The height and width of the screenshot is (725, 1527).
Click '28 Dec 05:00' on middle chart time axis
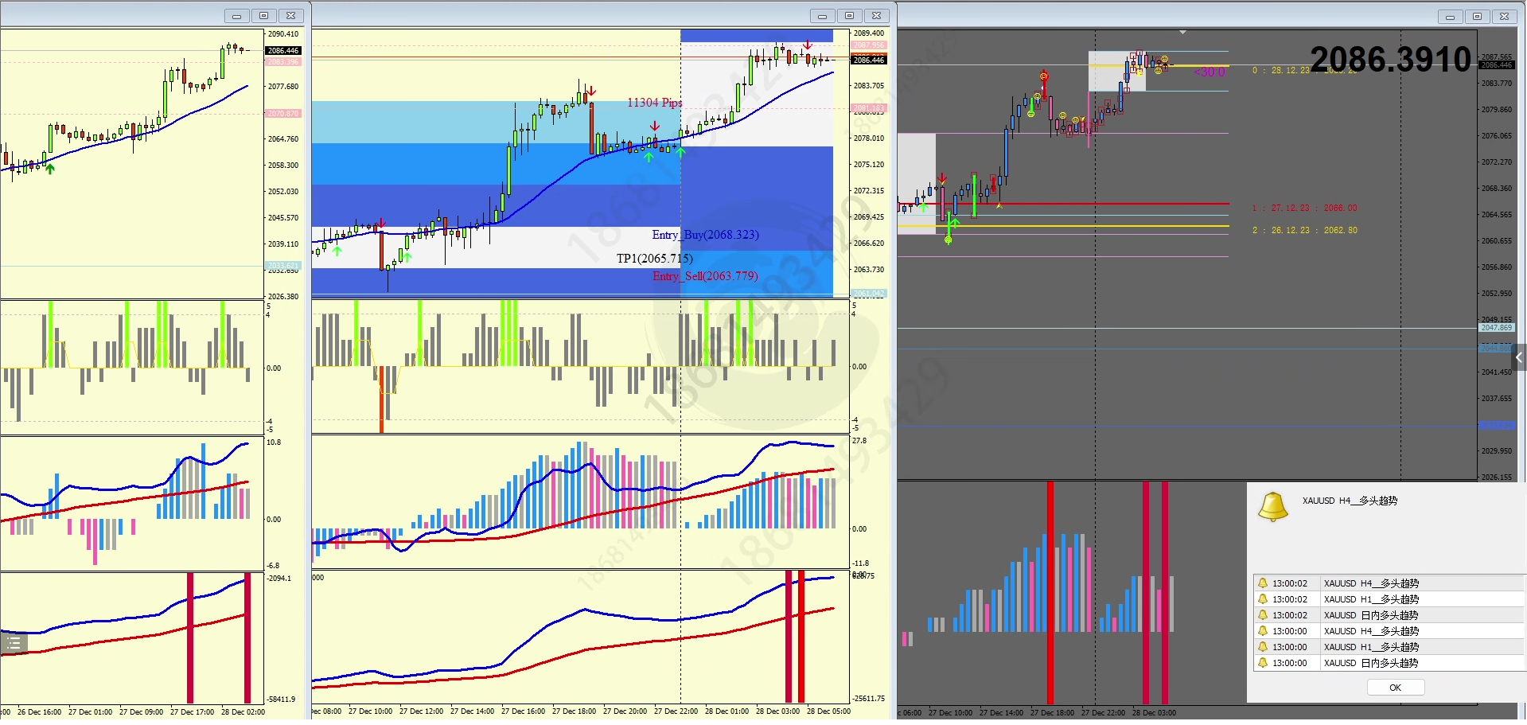(x=829, y=711)
